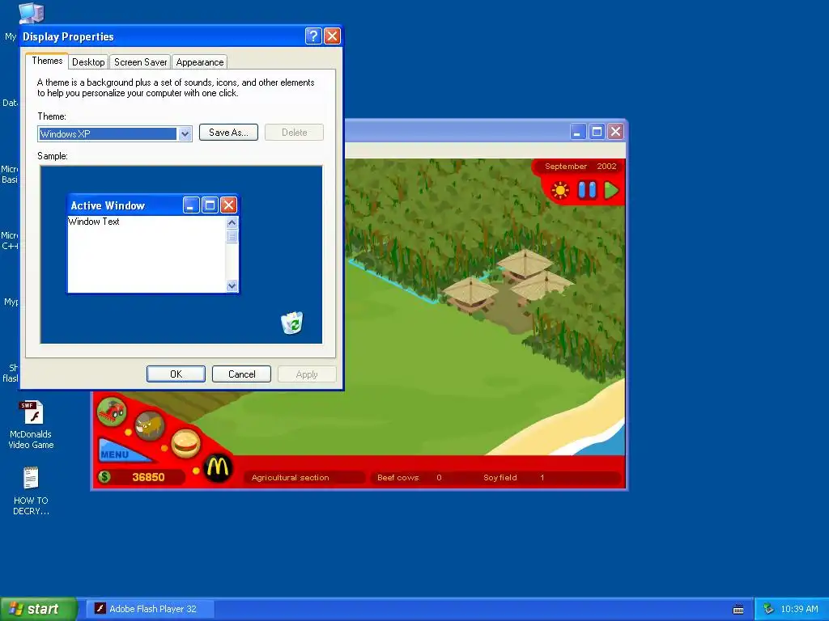
Task: Switch to the Themes tab
Action: click(47, 61)
